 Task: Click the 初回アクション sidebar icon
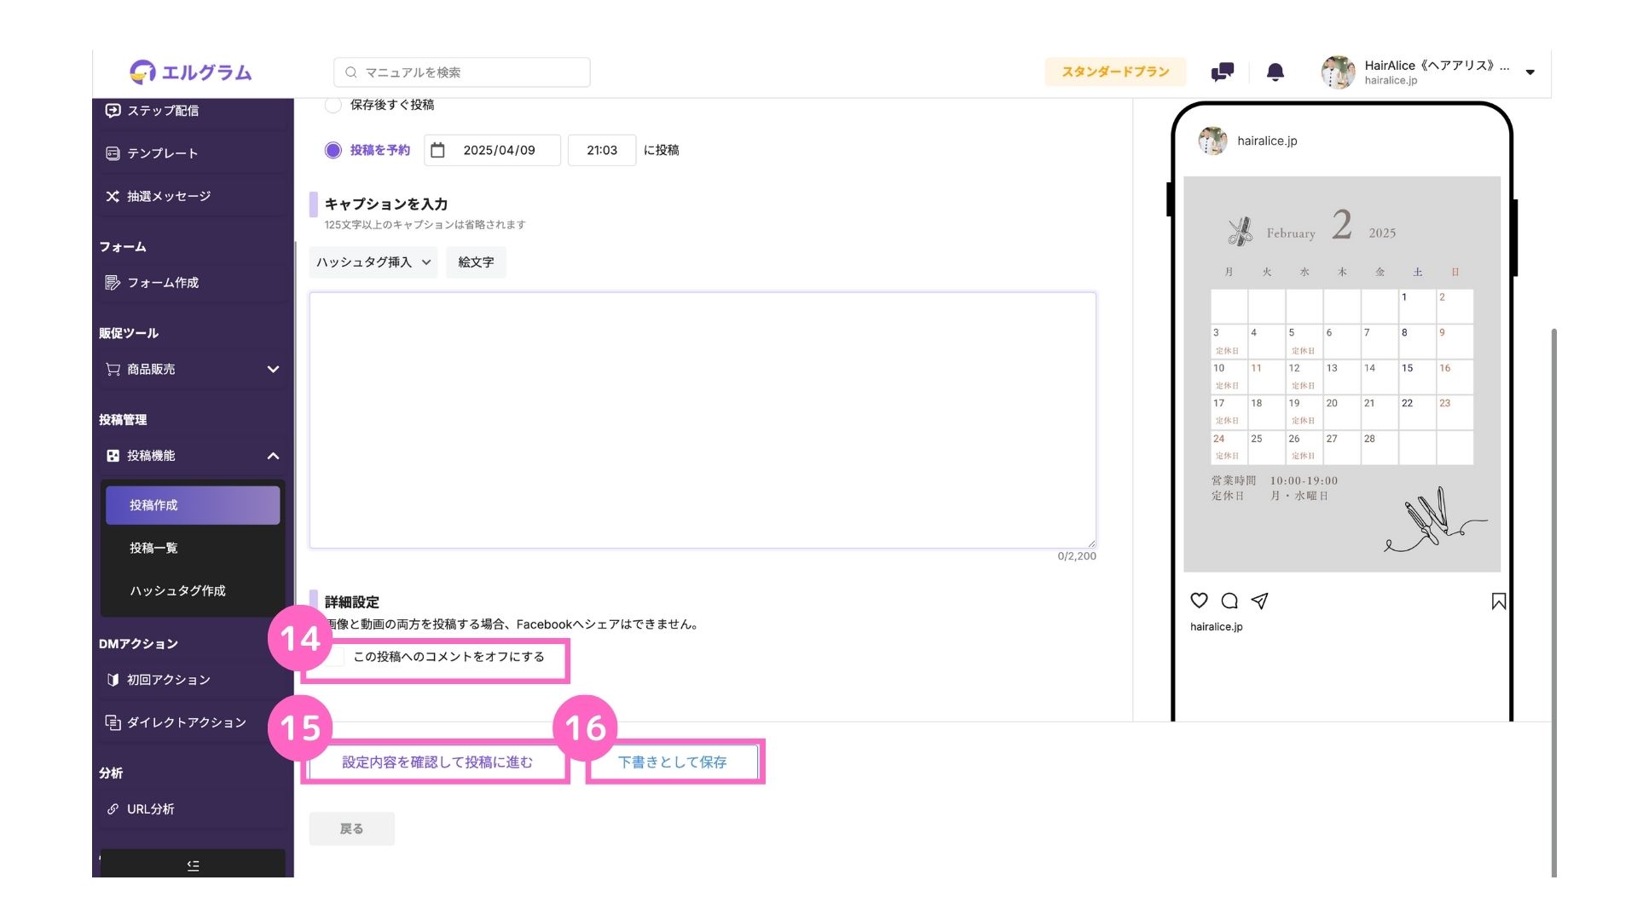113,680
